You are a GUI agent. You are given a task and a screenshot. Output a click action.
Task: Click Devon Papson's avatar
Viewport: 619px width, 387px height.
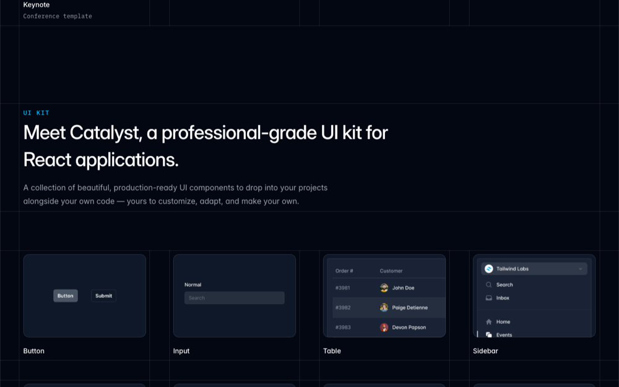(384, 328)
